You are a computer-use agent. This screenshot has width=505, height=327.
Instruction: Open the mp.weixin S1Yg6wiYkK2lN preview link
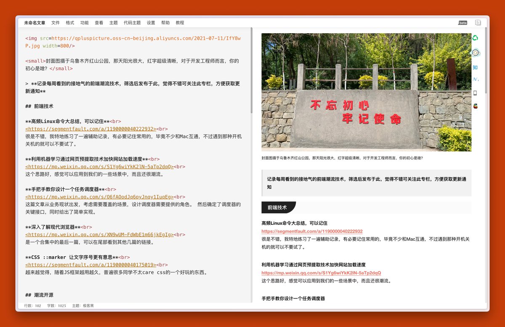[x=321, y=273]
